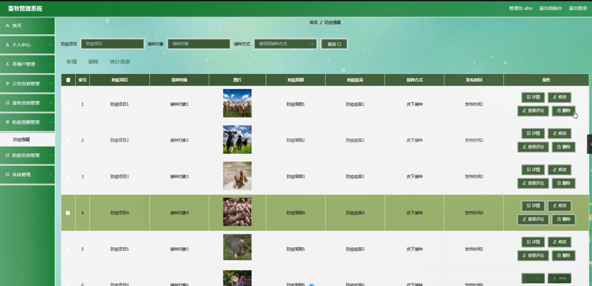Expand the 公告信息管理 menu chevron
The image size is (592, 286).
click(x=51, y=84)
